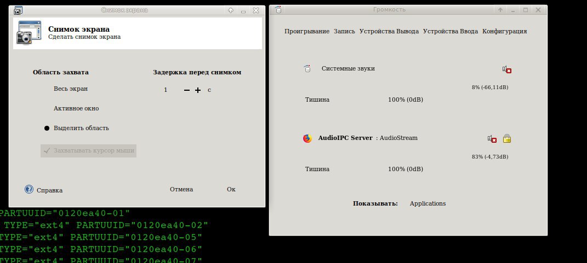The image size is (587, 263).
Task: Click the AudioIPC Server stream name
Action: coord(345,138)
